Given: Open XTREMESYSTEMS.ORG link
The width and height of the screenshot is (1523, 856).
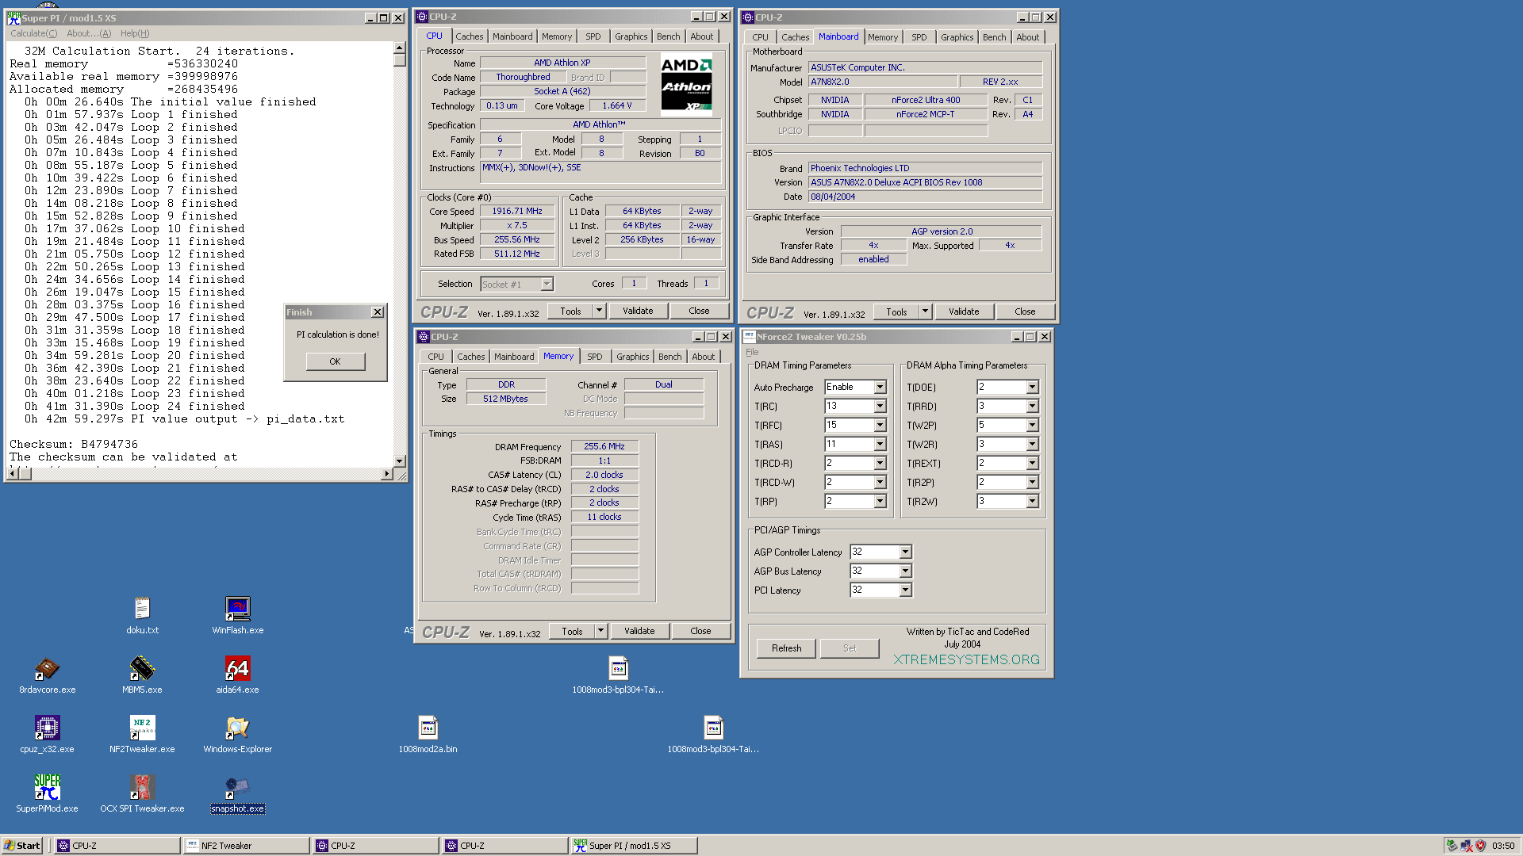Looking at the screenshot, I should coord(966,659).
